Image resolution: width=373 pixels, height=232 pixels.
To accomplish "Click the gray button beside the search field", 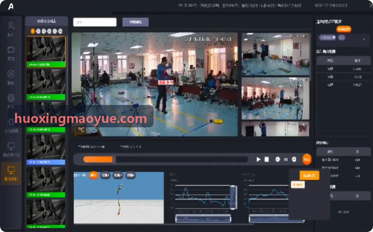I will click(x=136, y=22).
